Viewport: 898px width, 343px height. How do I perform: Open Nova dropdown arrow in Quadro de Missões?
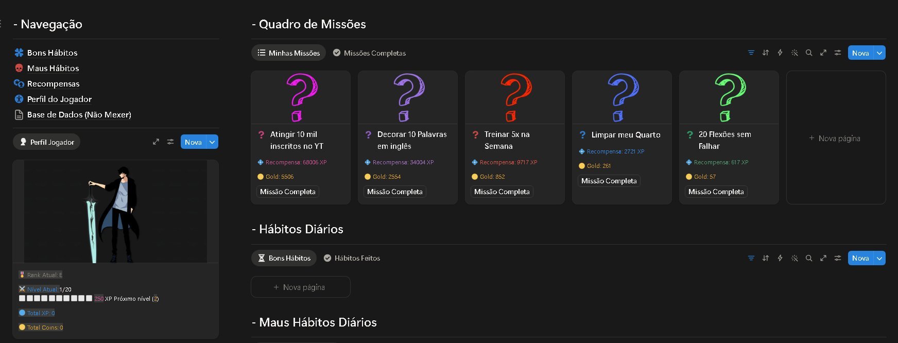point(879,53)
